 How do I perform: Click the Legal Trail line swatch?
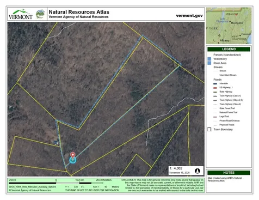pos(215,117)
